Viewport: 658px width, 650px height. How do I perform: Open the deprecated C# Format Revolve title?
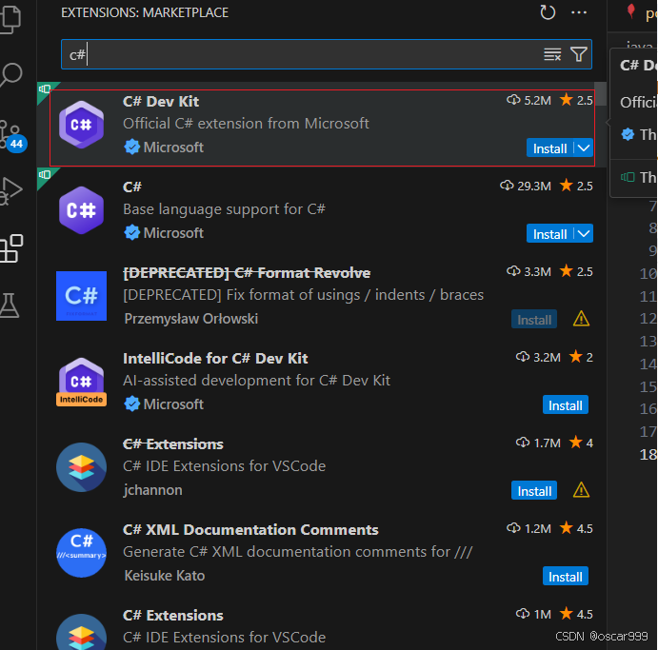[247, 273]
